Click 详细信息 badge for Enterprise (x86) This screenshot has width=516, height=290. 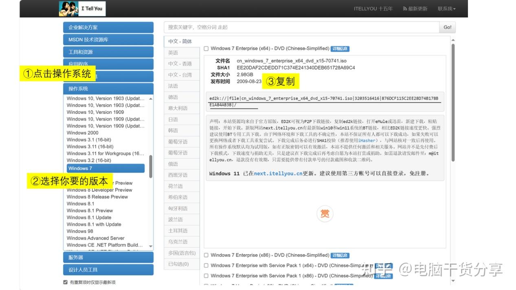click(340, 255)
